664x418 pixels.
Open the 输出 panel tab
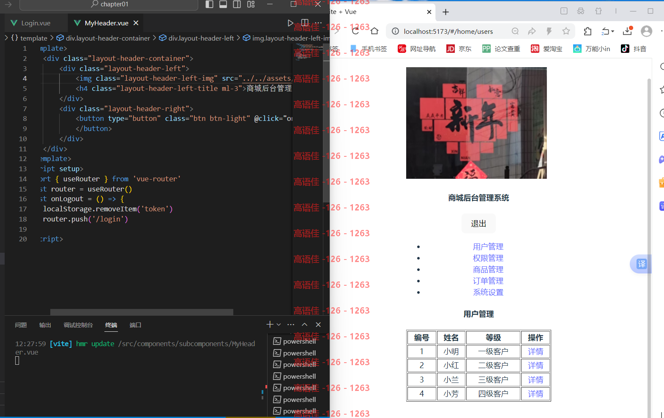(x=45, y=325)
